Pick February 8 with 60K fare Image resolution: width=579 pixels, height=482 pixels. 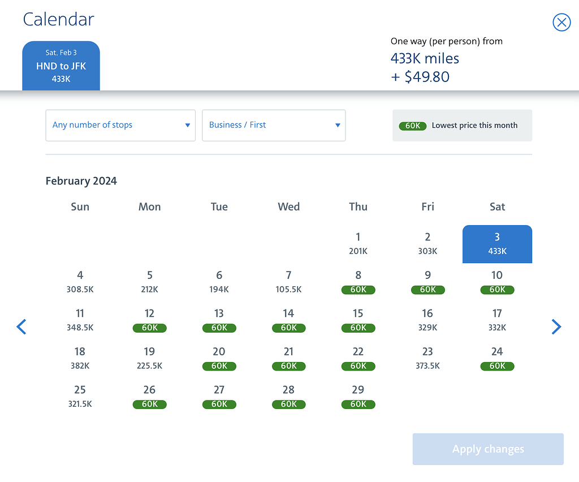pos(358,282)
